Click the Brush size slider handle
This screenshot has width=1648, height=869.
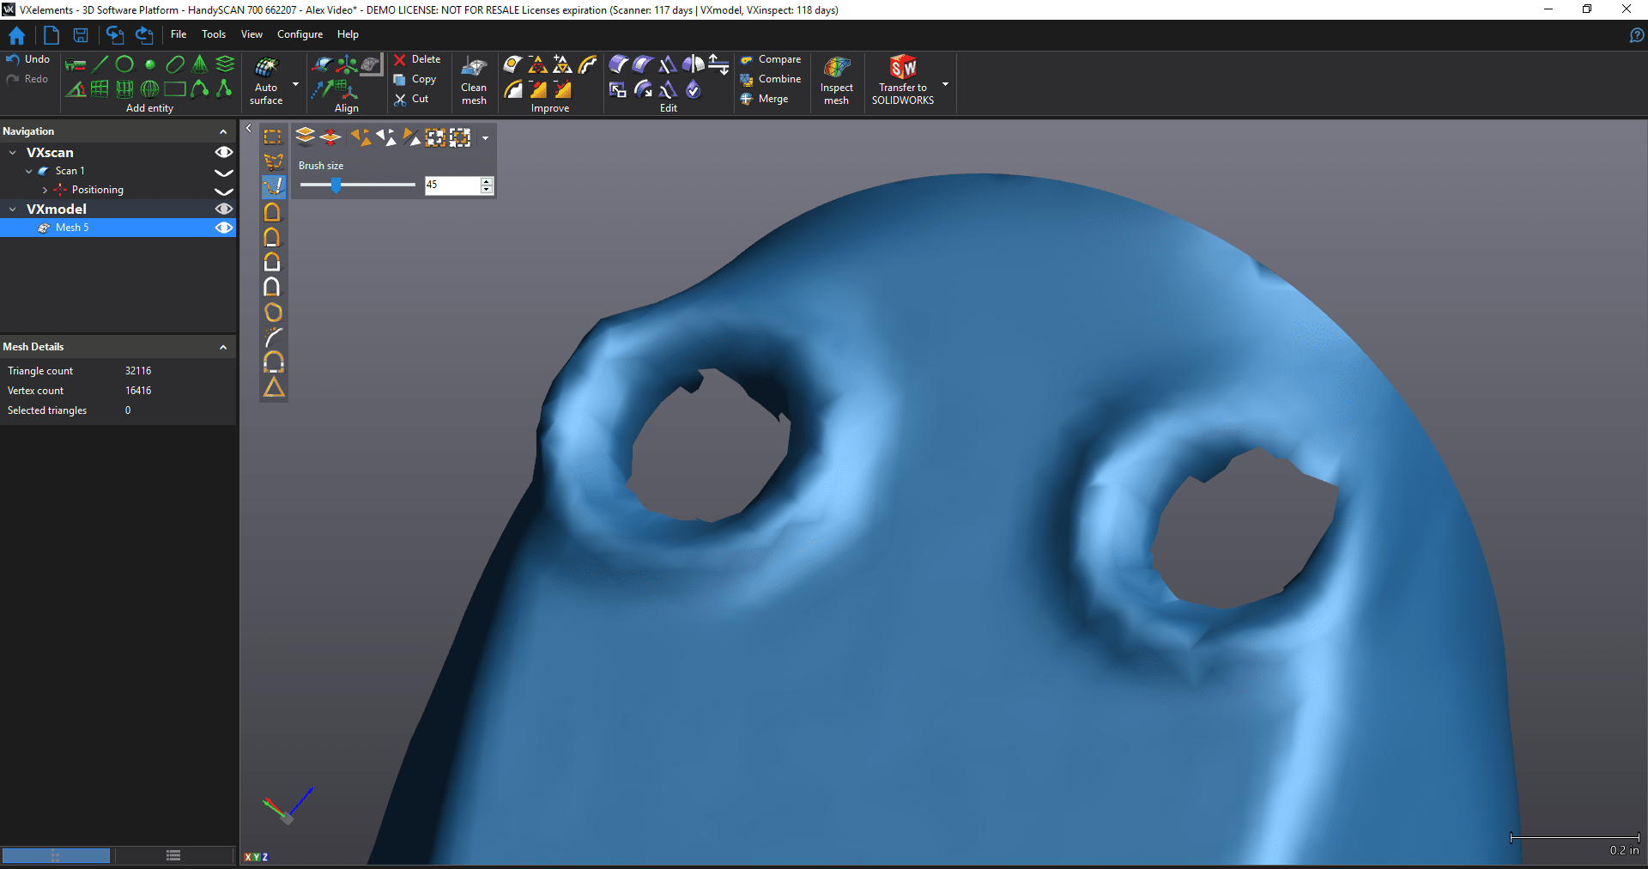[336, 185]
